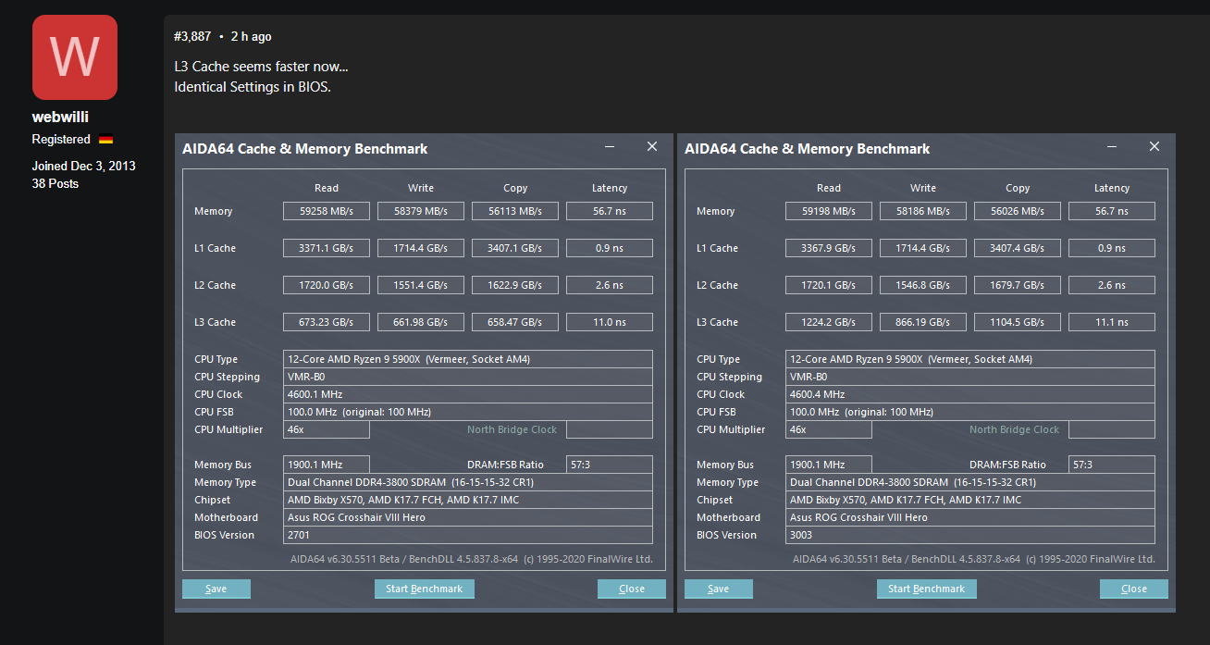Click 'L3 Cache seems faster now...' text
The image size is (1210, 645).
tap(261, 67)
